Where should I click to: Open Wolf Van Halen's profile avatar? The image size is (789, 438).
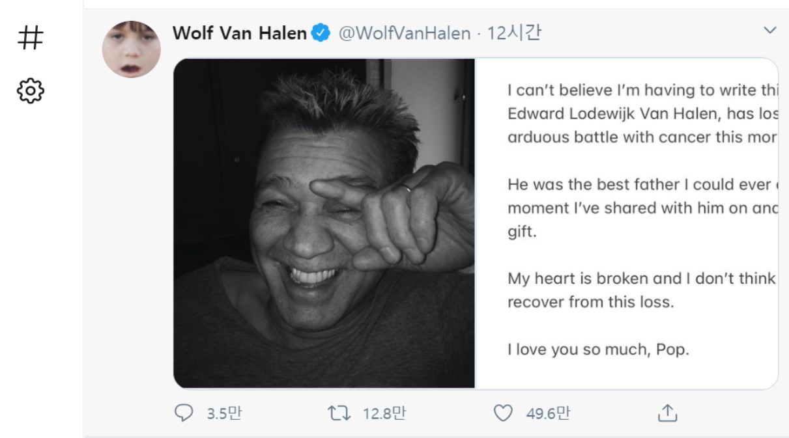[132, 49]
